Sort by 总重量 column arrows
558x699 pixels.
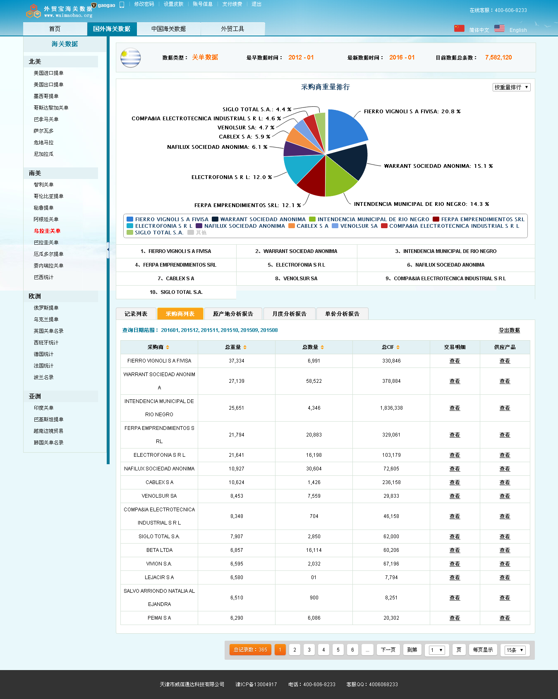(245, 347)
